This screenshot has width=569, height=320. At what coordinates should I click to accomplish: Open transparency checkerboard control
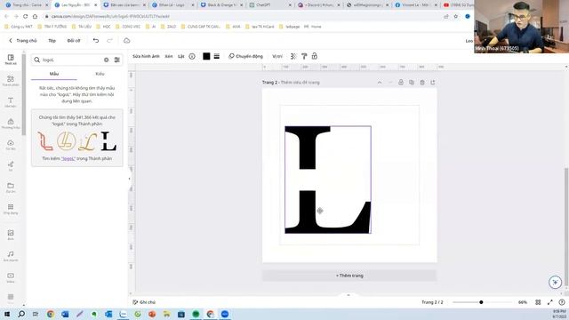pyautogui.click(x=293, y=56)
